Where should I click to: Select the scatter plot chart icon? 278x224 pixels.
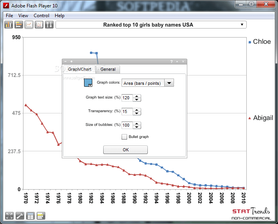39,25
